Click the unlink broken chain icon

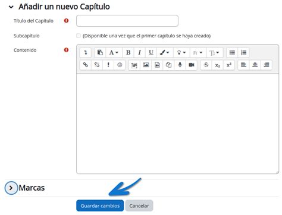[x=97, y=65]
